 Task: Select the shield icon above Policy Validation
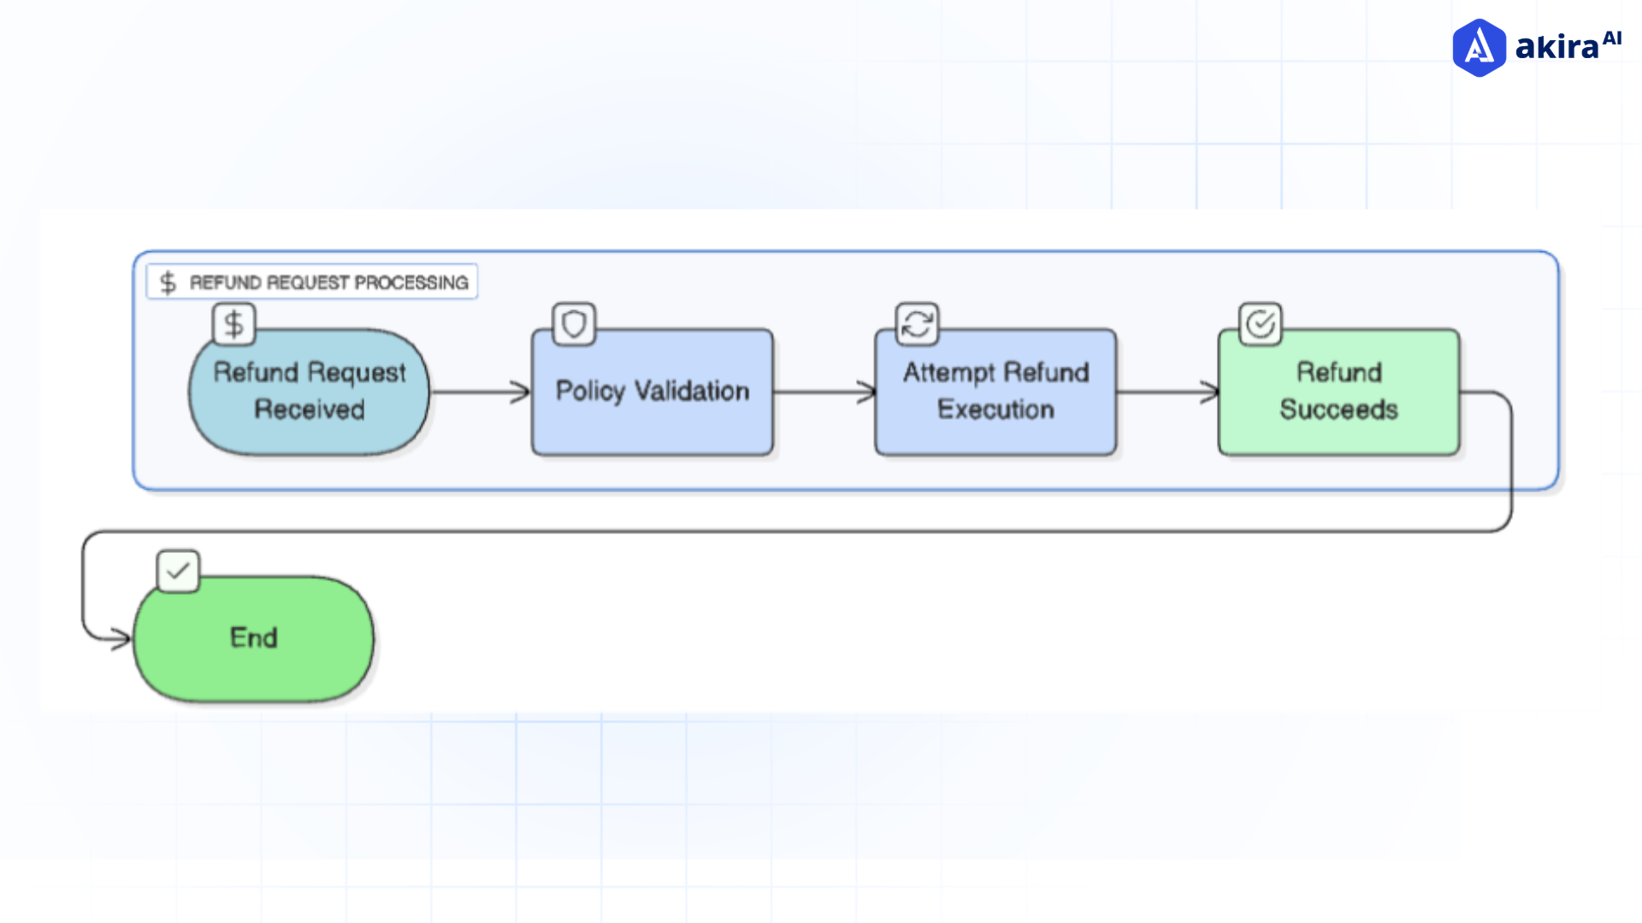click(573, 324)
